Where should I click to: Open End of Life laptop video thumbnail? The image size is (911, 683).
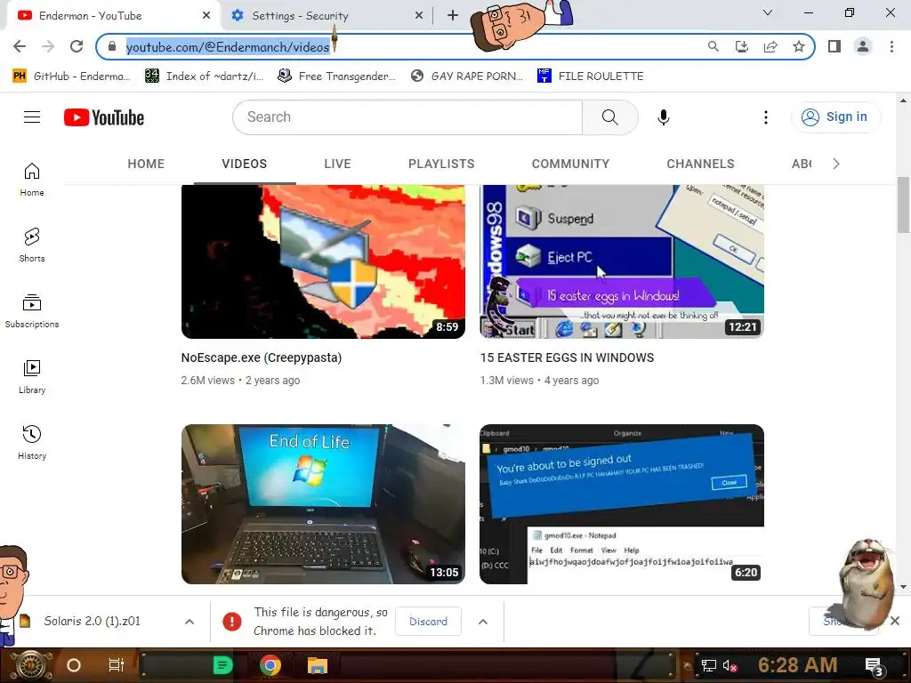tap(323, 504)
